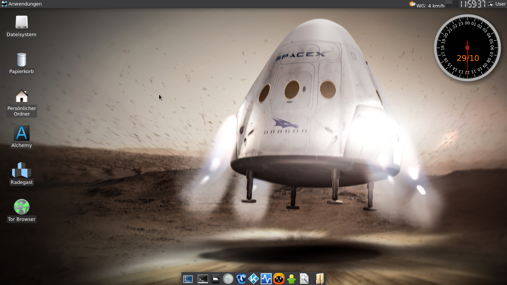Launch the terminal emulator from dock

(203, 279)
